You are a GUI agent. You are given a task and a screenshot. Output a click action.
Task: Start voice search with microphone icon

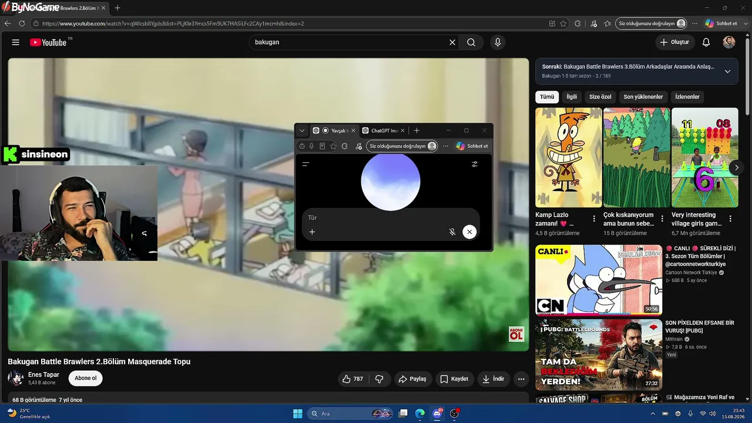tap(498, 42)
